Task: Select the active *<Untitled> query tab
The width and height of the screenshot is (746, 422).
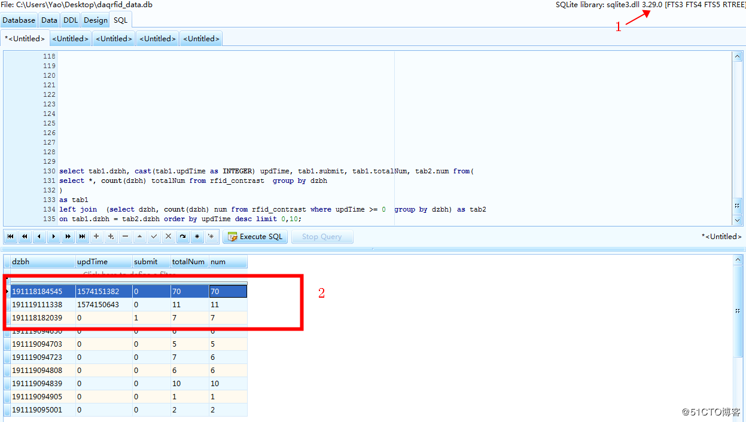Action: tap(25, 38)
